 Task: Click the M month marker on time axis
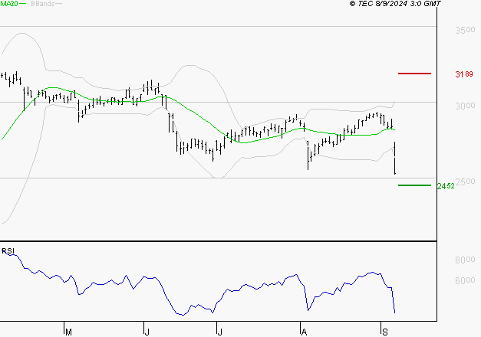point(68,332)
